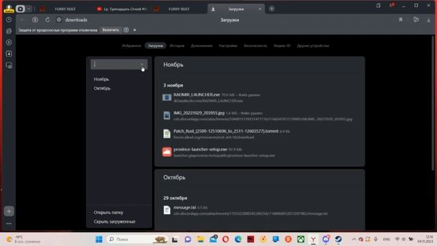Open the sidebar video player icon
The height and width of the screenshot is (246, 437).
tap(9, 42)
